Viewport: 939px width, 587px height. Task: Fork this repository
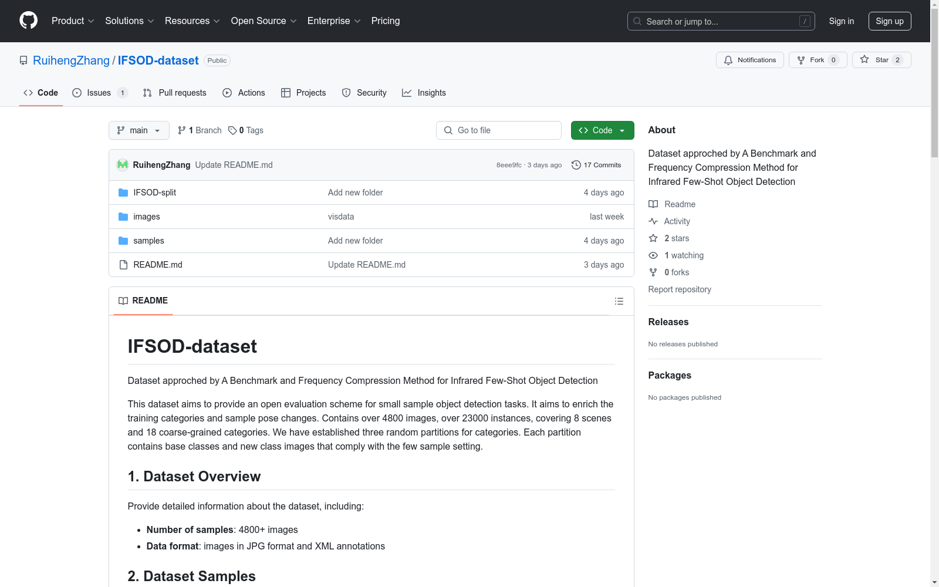pyautogui.click(x=818, y=60)
